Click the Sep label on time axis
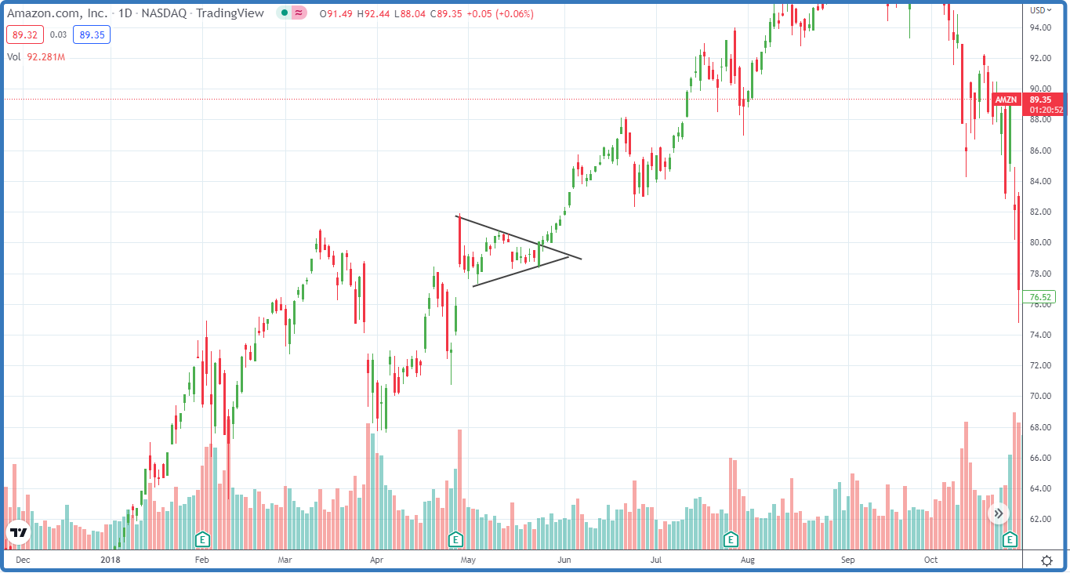 click(x=847, y=560)
